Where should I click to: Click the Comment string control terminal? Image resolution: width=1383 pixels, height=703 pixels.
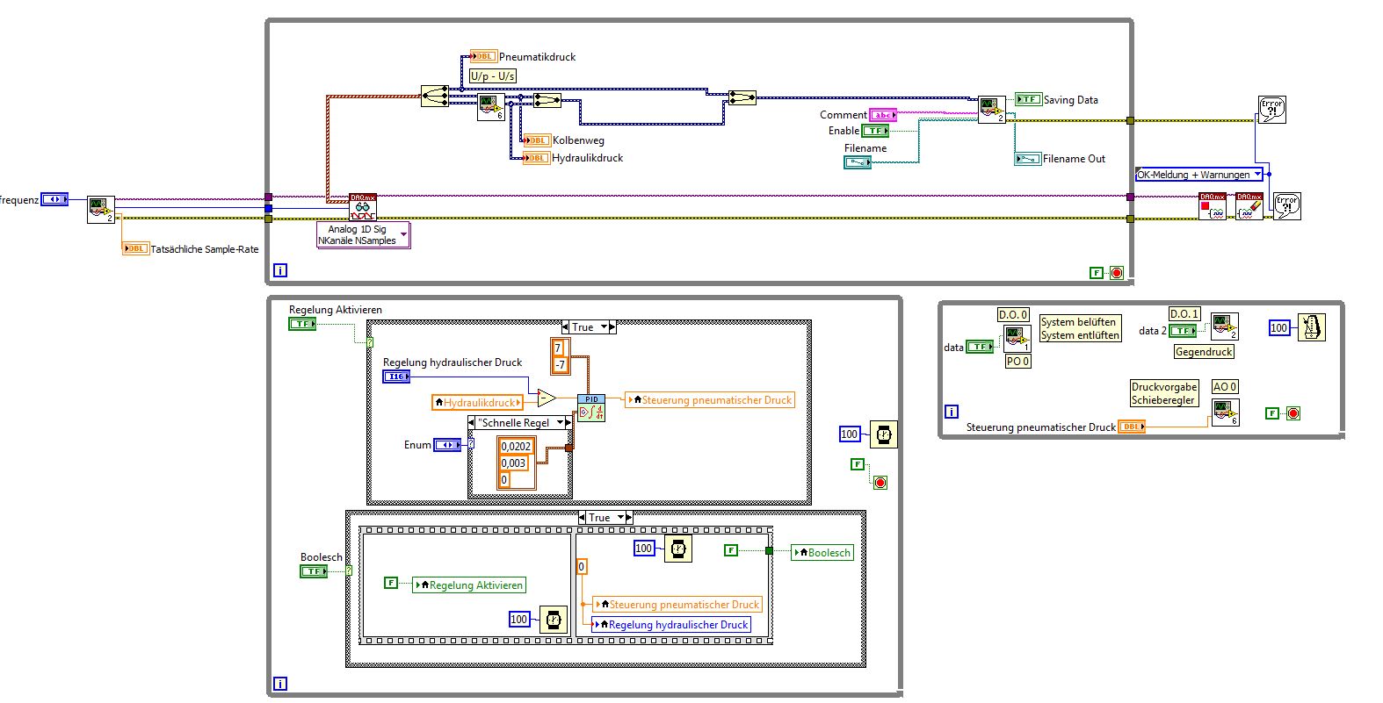tap(883, 115)
